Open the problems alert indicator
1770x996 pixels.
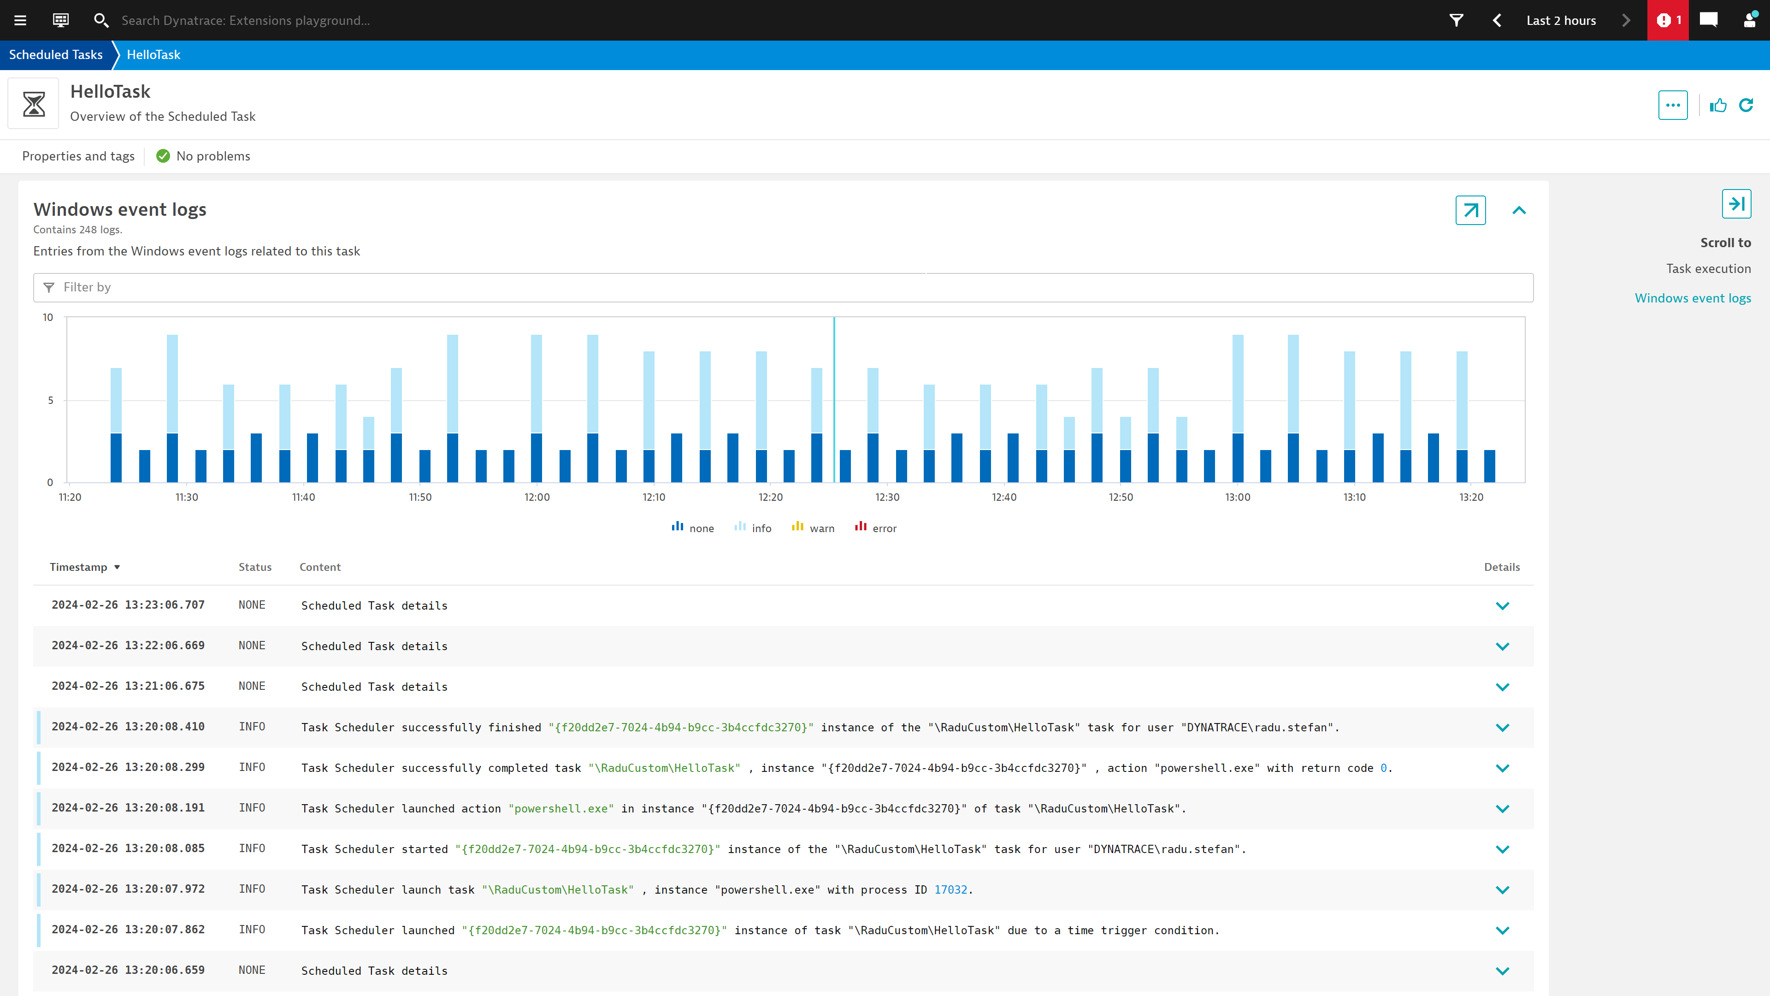pos(1668,21)
